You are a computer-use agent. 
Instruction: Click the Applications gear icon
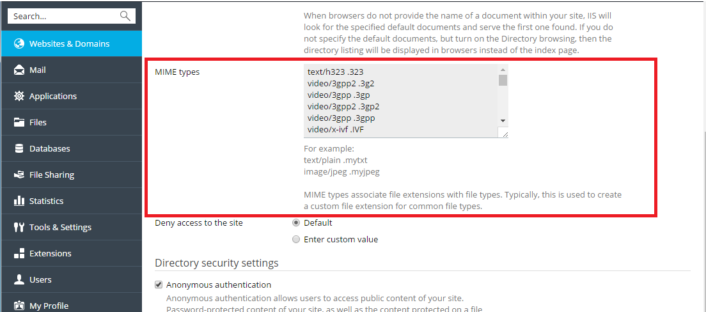point(19,97)
